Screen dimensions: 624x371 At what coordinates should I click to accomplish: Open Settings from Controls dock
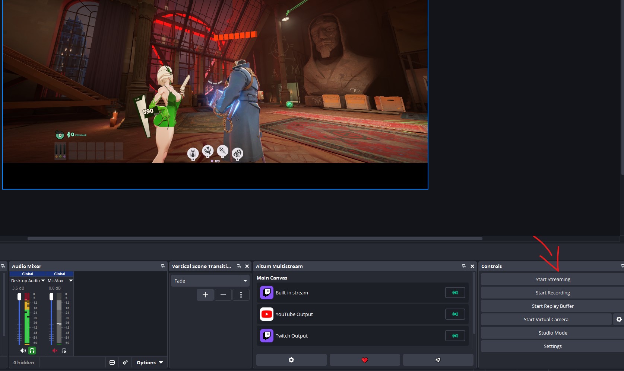coord(552,346)
